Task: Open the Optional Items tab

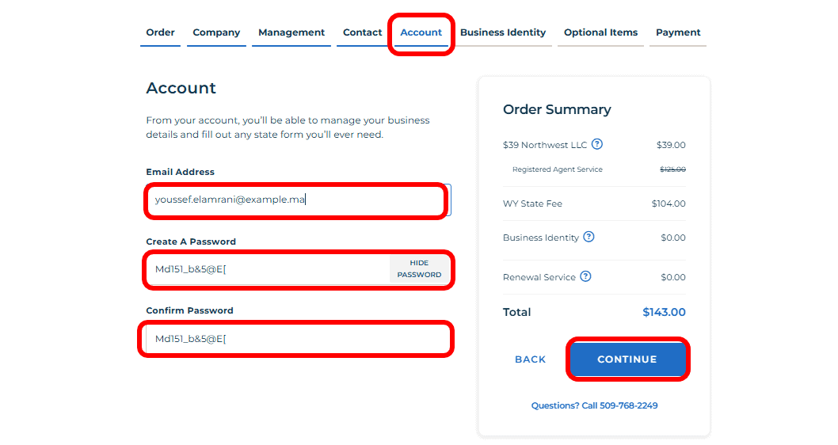Action: tap(600, 32)
